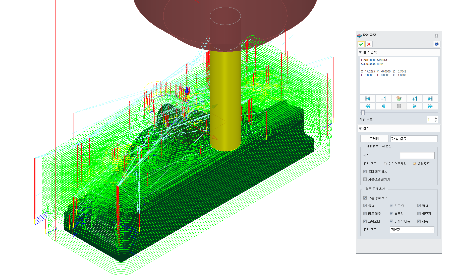Click the 프레임 button
The image size is (452, 275).
[374, 139]
